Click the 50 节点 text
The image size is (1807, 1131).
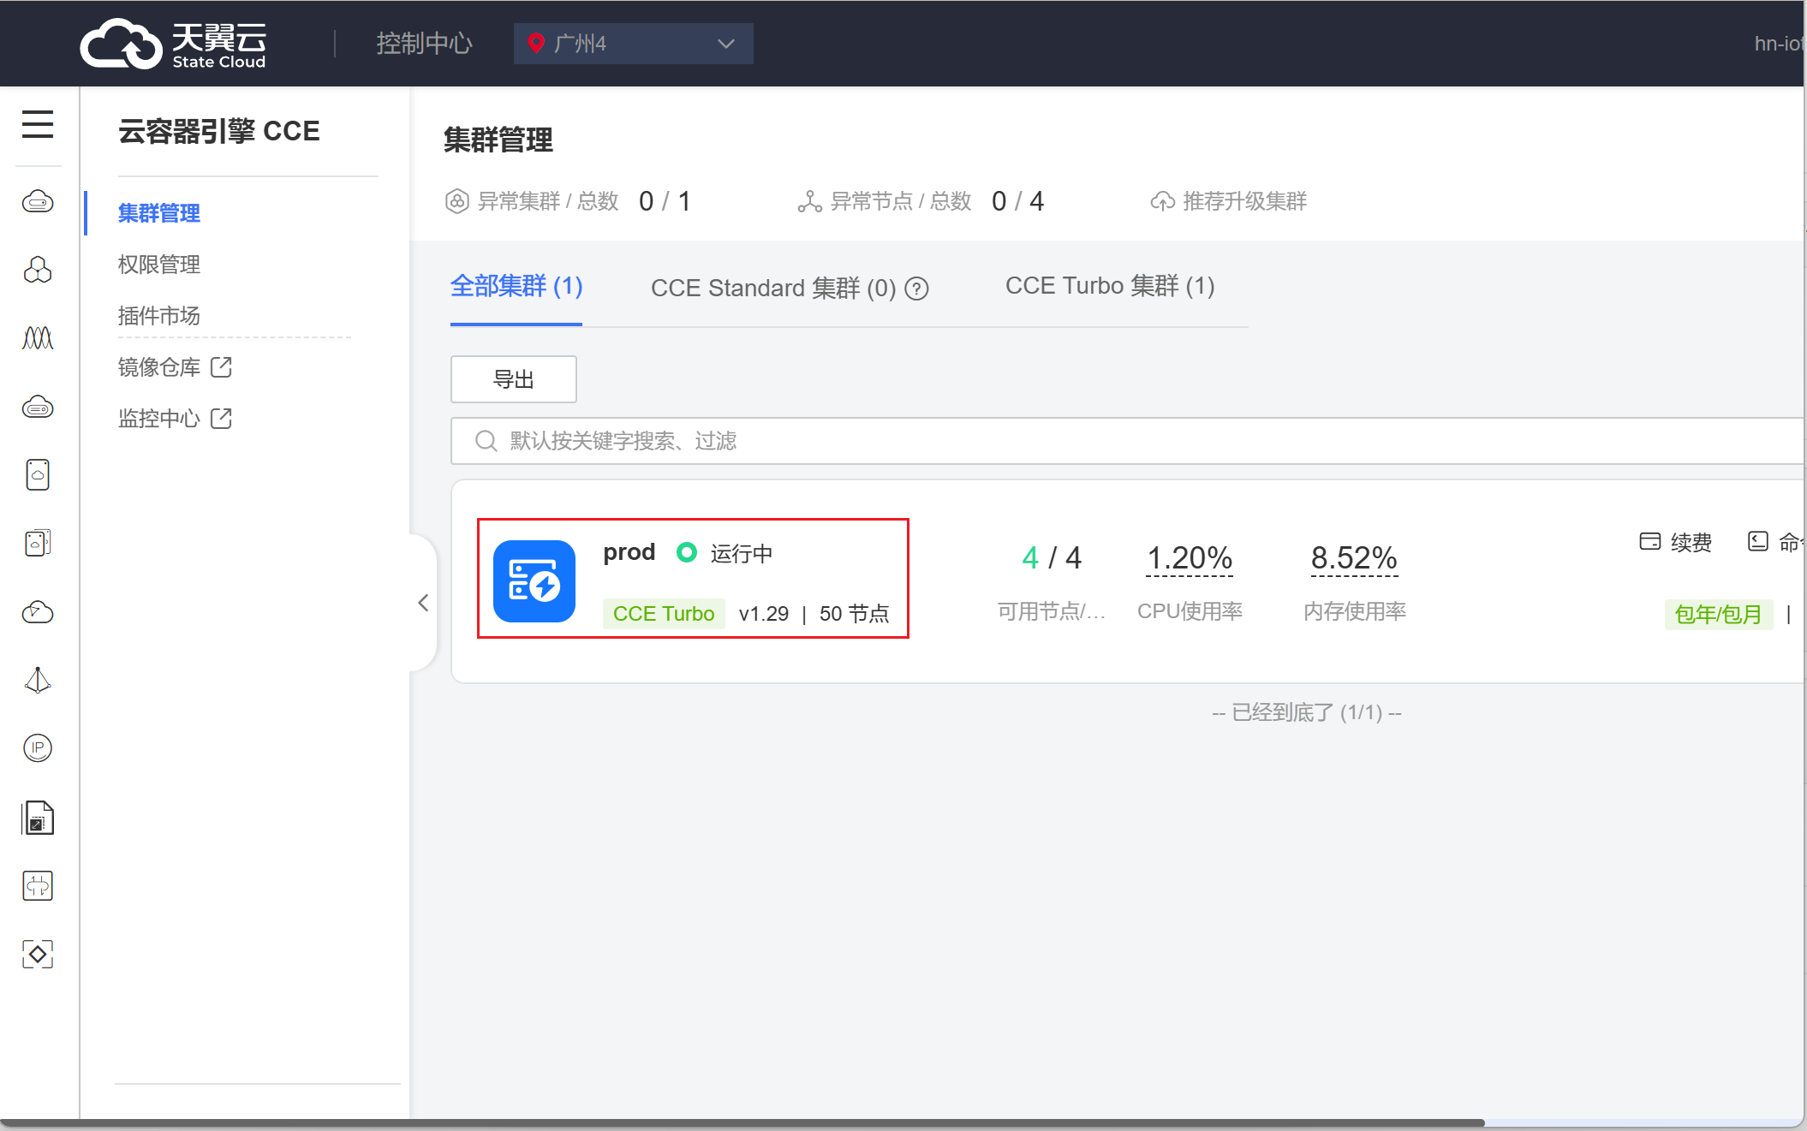855,614
